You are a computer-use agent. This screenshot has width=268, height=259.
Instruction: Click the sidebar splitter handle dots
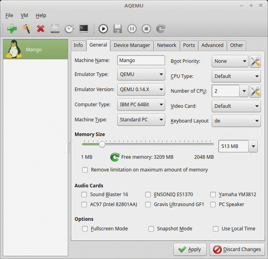click(x=69, y=147)
